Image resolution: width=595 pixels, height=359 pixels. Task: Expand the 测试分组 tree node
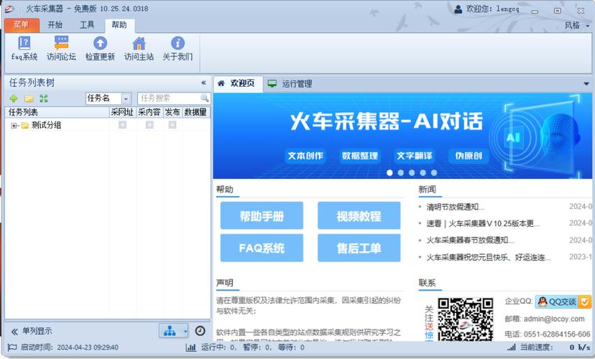(14, 126)
